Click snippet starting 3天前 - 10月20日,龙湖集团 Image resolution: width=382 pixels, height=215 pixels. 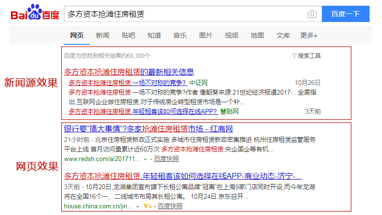tap(189, 192)
